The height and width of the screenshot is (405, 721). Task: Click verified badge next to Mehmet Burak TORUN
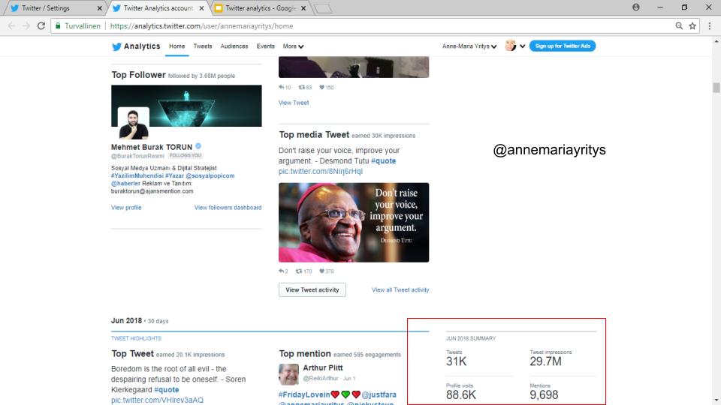[198, 146]
